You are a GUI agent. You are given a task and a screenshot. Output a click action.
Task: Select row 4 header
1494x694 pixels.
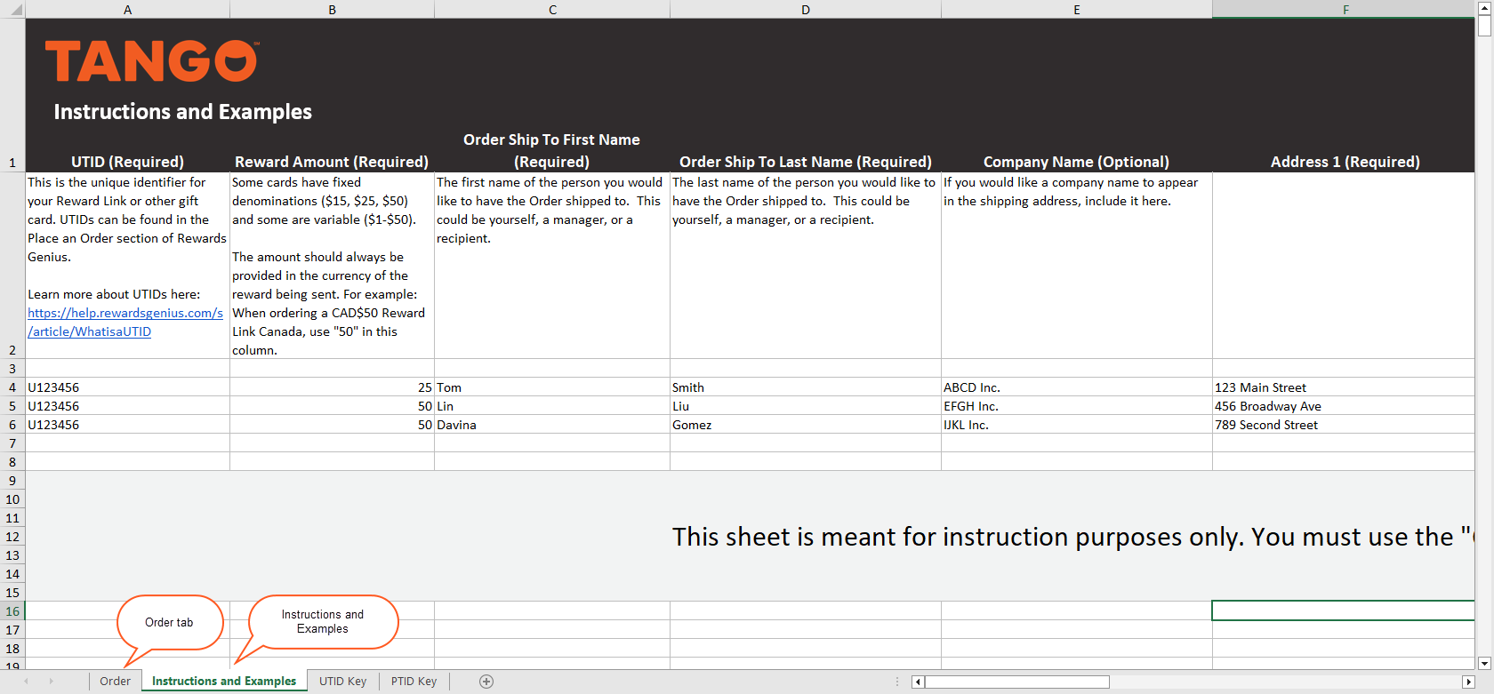(x=12, y=387)
